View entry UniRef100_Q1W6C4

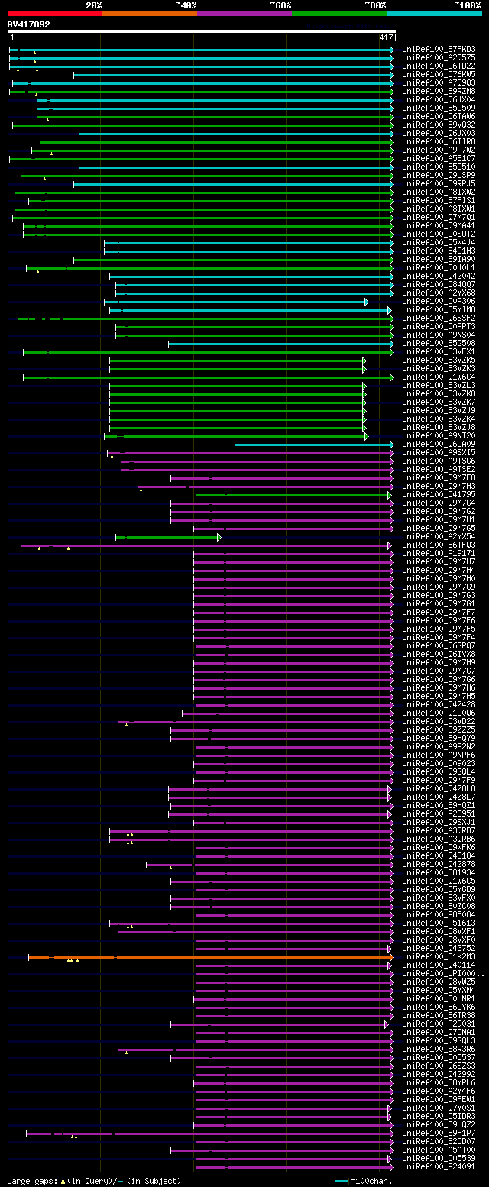tap(439, 377)
